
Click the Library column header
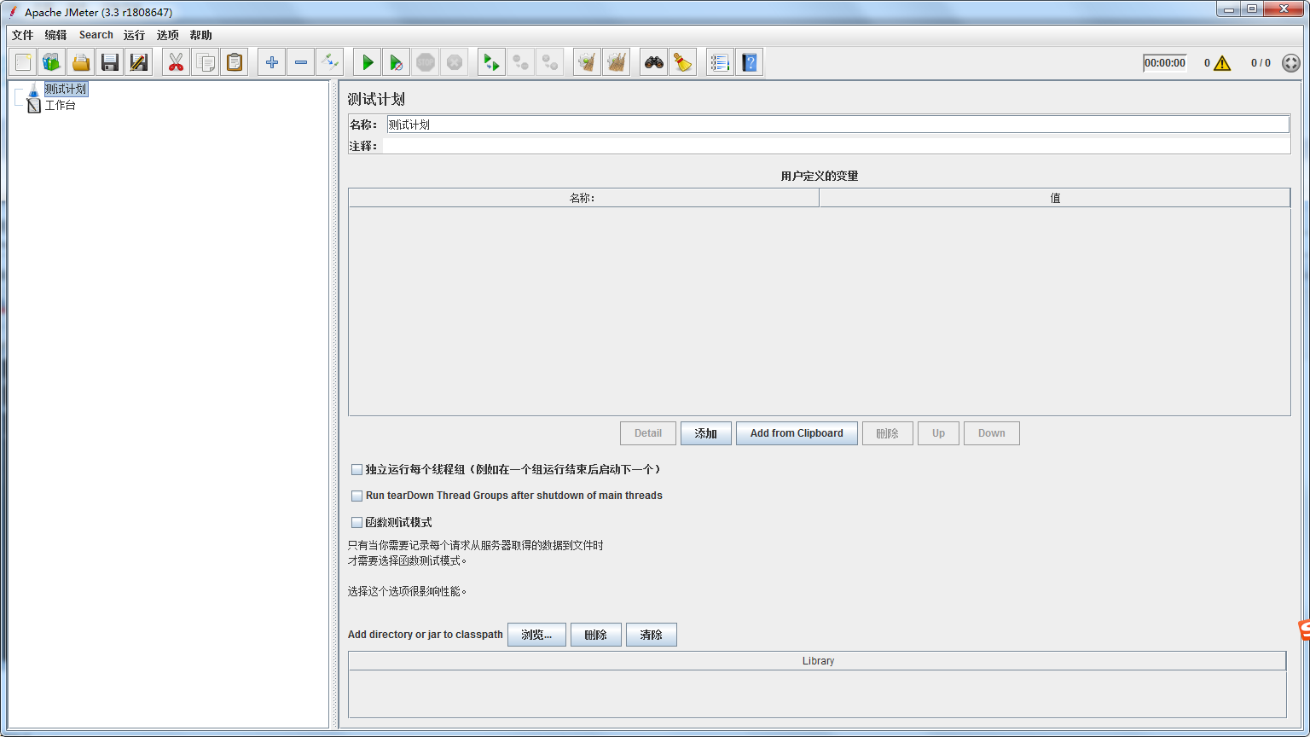click(817, 661)
